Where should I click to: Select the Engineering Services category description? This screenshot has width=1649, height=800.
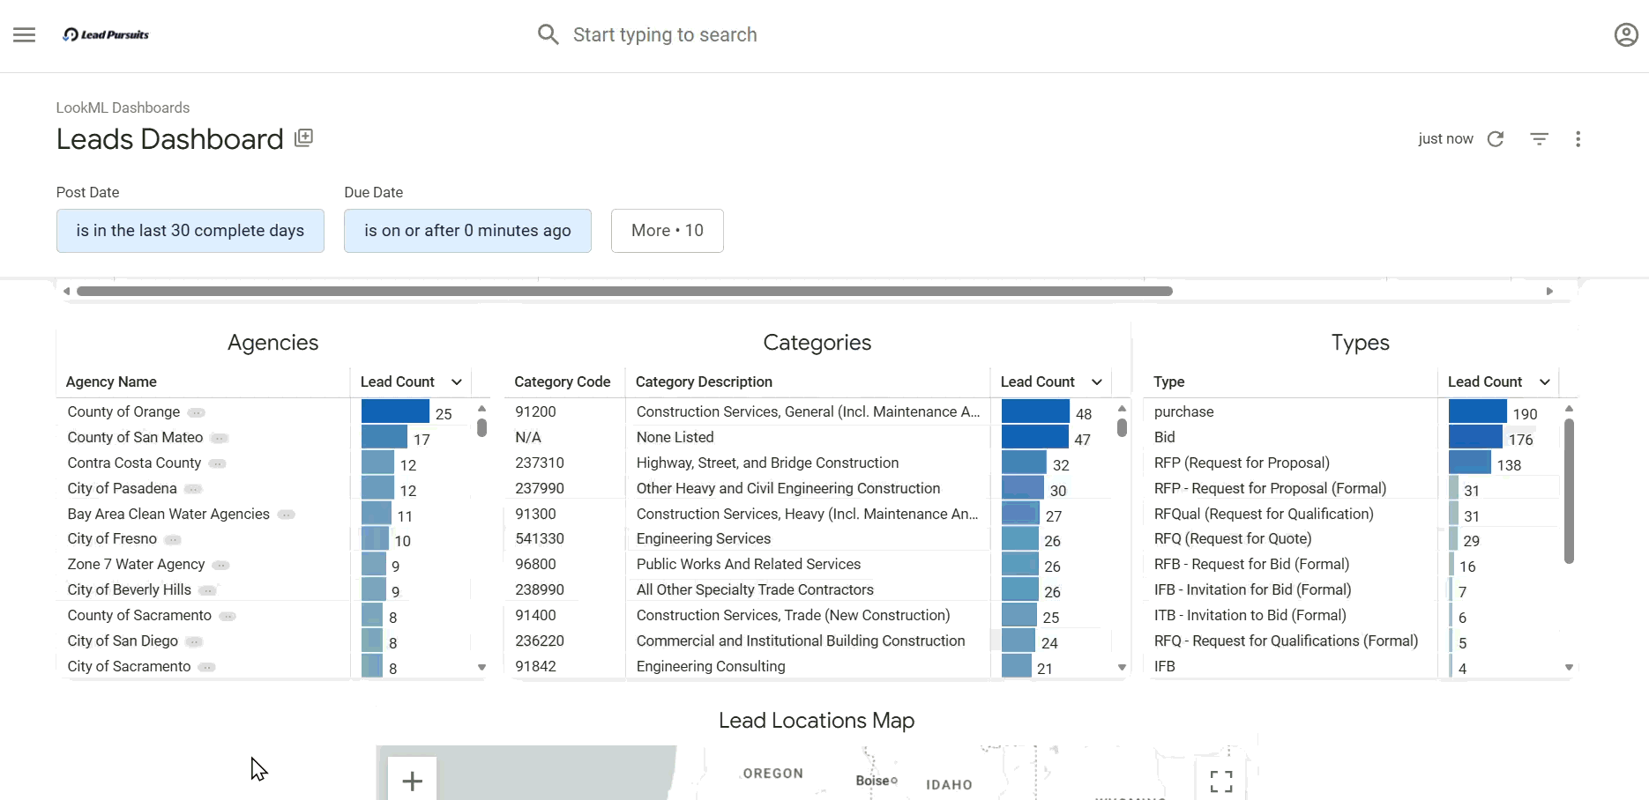tap(704, 538)
